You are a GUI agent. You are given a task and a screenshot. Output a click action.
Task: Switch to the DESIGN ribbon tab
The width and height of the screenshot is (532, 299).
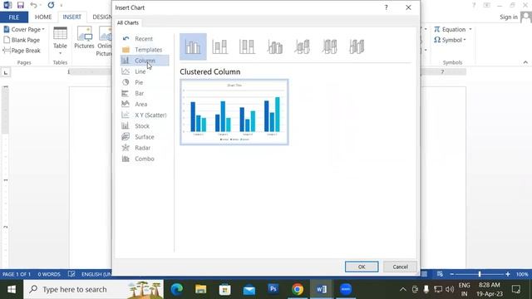click(x=102, y=17)
